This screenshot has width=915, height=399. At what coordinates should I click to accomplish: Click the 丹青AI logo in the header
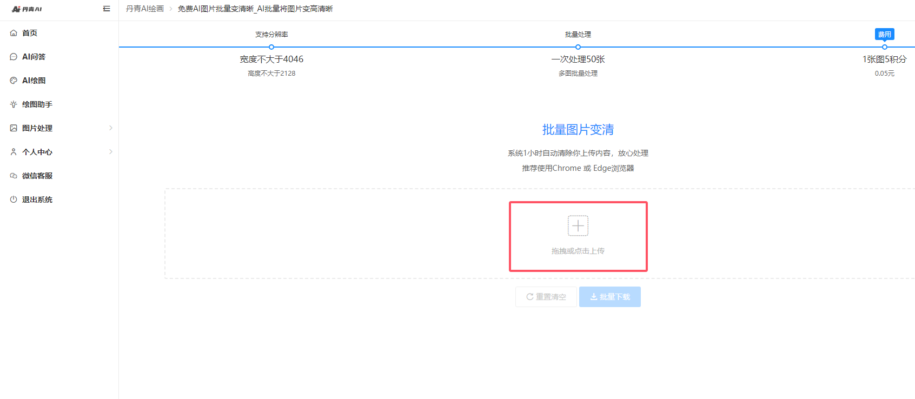coord(27,9)
